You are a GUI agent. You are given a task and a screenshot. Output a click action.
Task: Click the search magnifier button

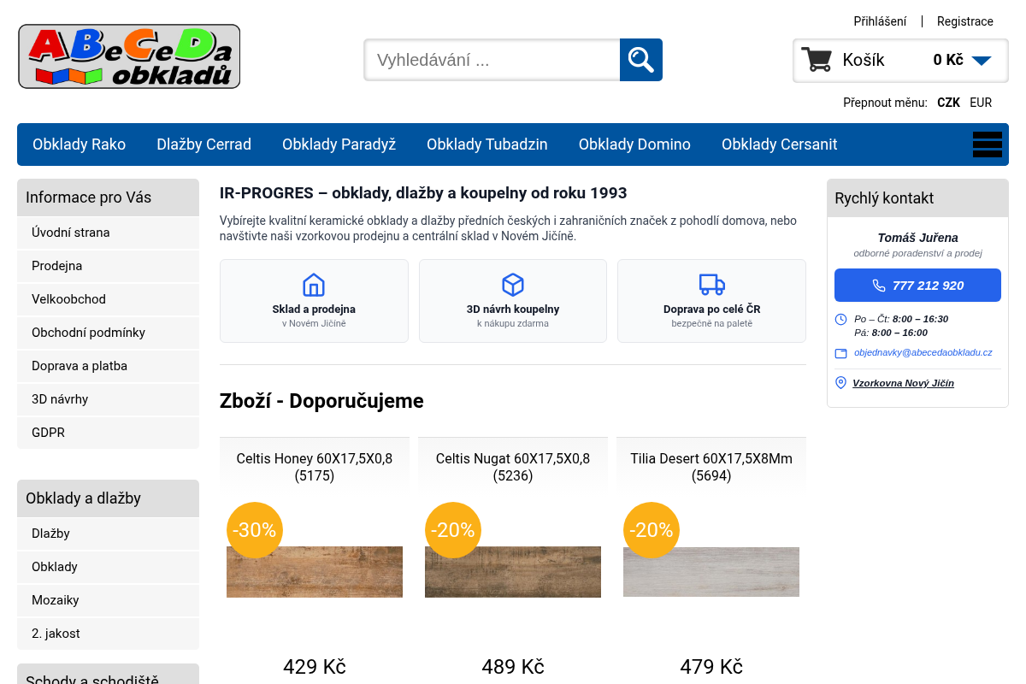tap(641, 60)
